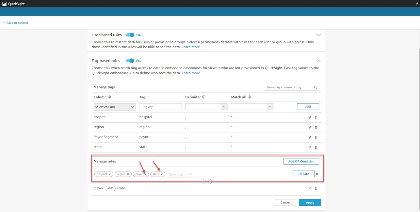This screenshot has width=420, height=212.
Task: Toggle Tag-based rules switch
Action: (x=130, y=61)
